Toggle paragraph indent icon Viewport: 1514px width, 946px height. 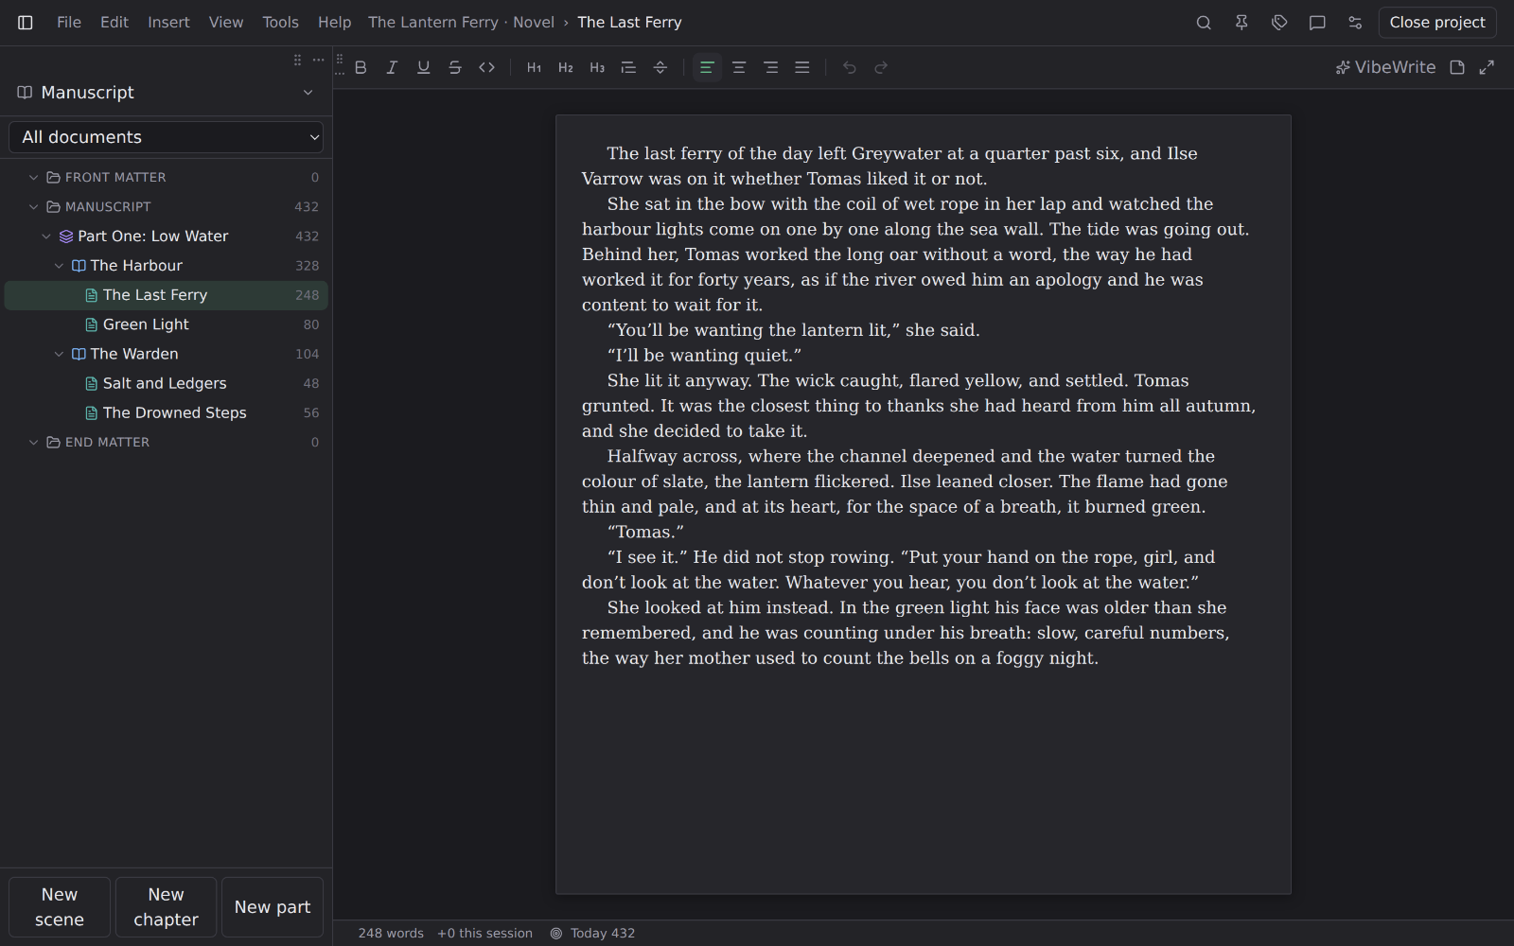pyautogui.click(x=628, y=67)
